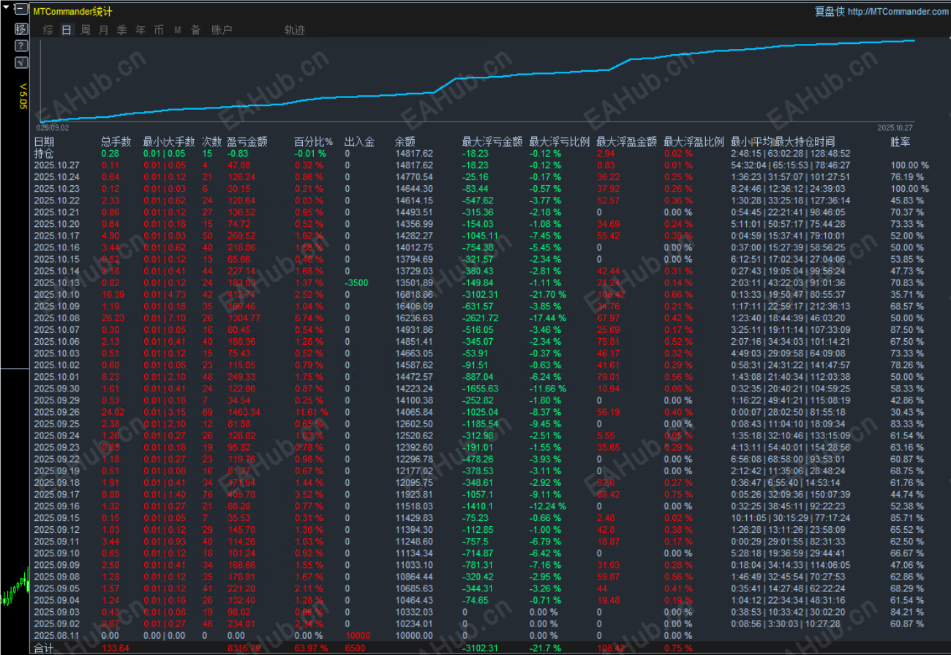Click the 63.97 % total percentage value
The image size is (951, 655).
point(310,648)
